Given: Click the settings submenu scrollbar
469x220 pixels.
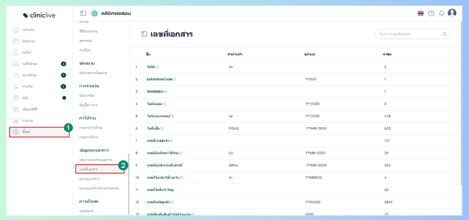Looking at the screenshot, I should (128, 183).
